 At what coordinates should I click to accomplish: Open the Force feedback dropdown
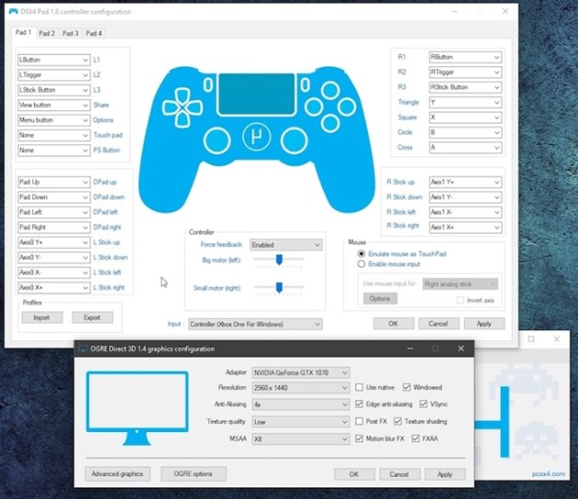[x=286, y=245]
